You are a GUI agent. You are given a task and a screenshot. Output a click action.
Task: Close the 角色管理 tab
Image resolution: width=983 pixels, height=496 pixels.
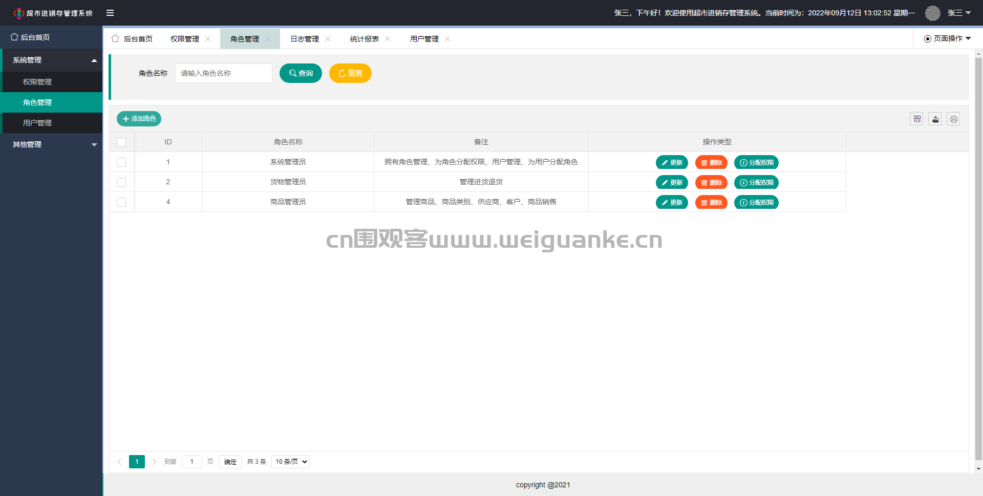coord(268,39)
